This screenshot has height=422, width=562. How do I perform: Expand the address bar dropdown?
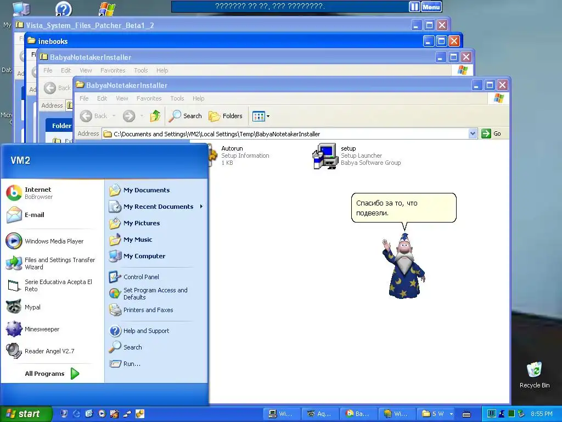(x=473, y=134)
